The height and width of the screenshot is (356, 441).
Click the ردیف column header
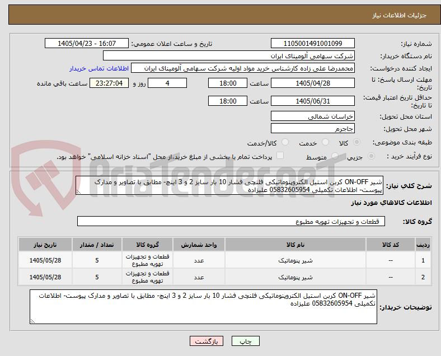tap(423, 245)
